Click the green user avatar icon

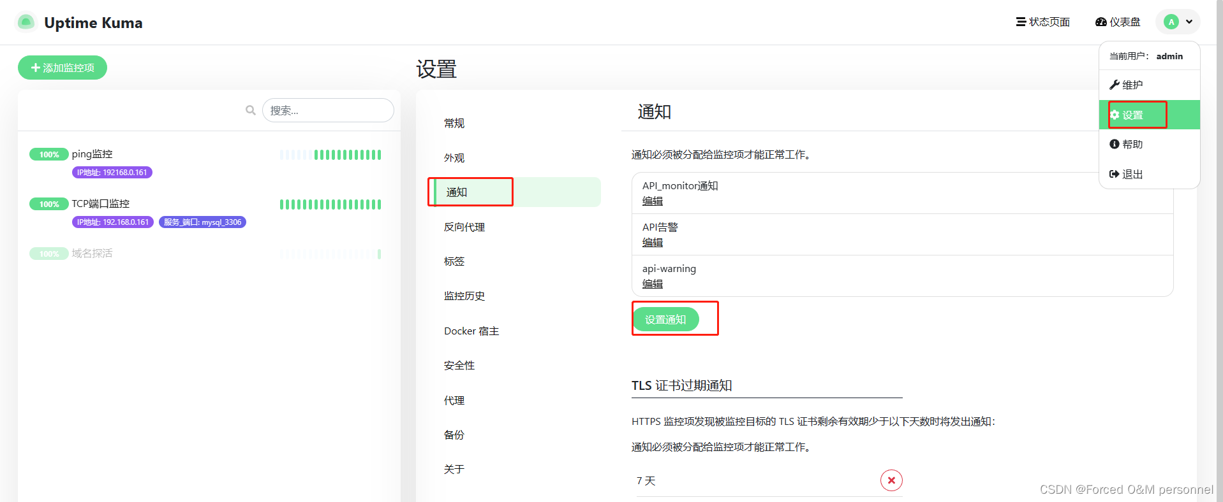1171,22
